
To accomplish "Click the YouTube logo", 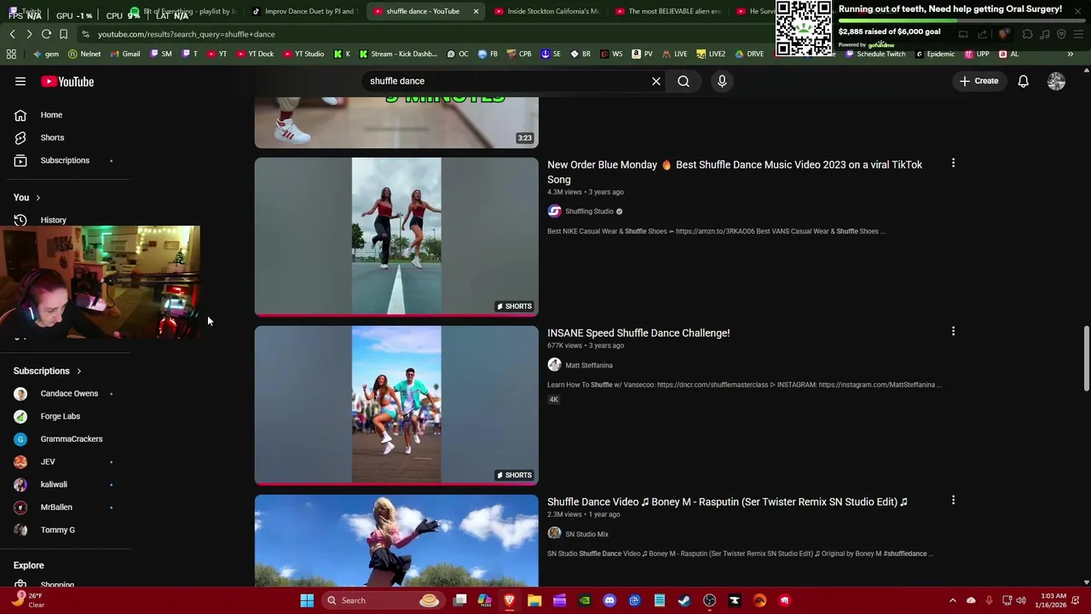I will pyautogui.click(x=67, y=81).
